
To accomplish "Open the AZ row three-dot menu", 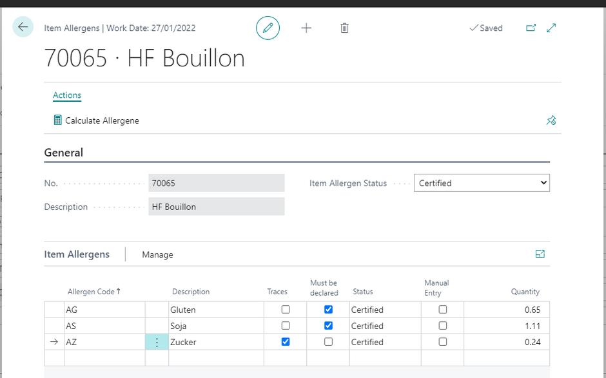I will [157, 343].
